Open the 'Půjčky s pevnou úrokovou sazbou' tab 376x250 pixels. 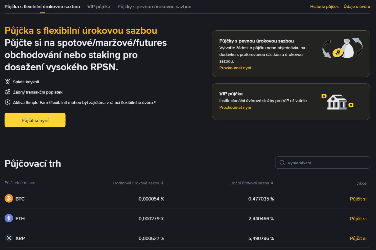click(154, 6)
